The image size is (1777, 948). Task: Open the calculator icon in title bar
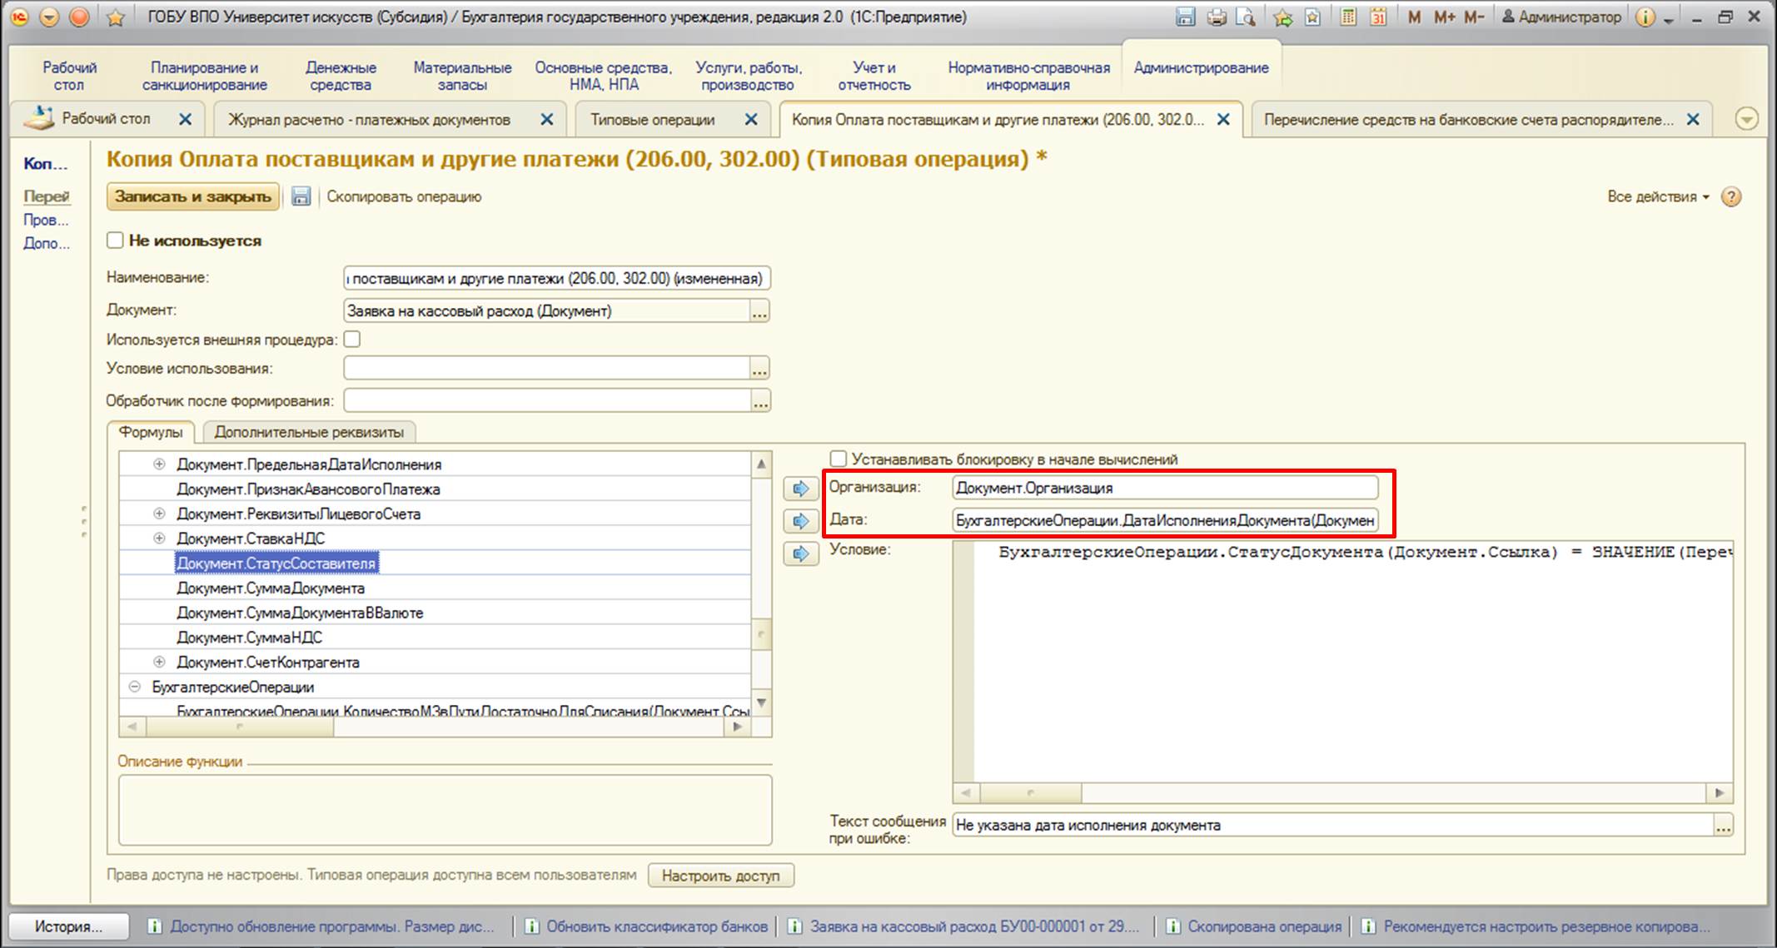click(x=1347, y=17)
